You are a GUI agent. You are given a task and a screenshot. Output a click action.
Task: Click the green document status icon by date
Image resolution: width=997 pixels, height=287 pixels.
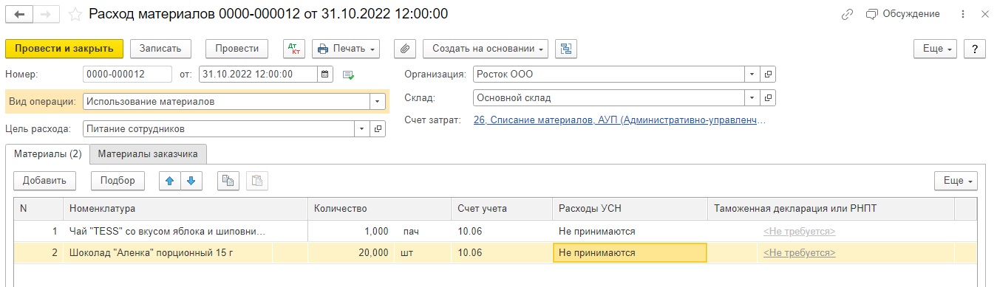(x=349, y=75)
